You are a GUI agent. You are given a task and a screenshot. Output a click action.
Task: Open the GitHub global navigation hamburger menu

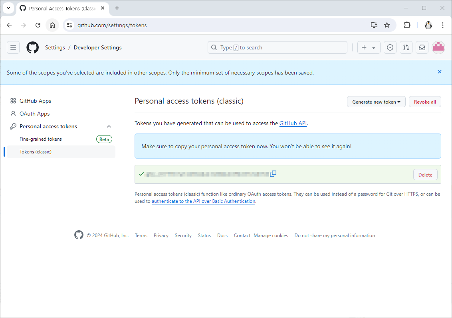(x=13, y=47)
